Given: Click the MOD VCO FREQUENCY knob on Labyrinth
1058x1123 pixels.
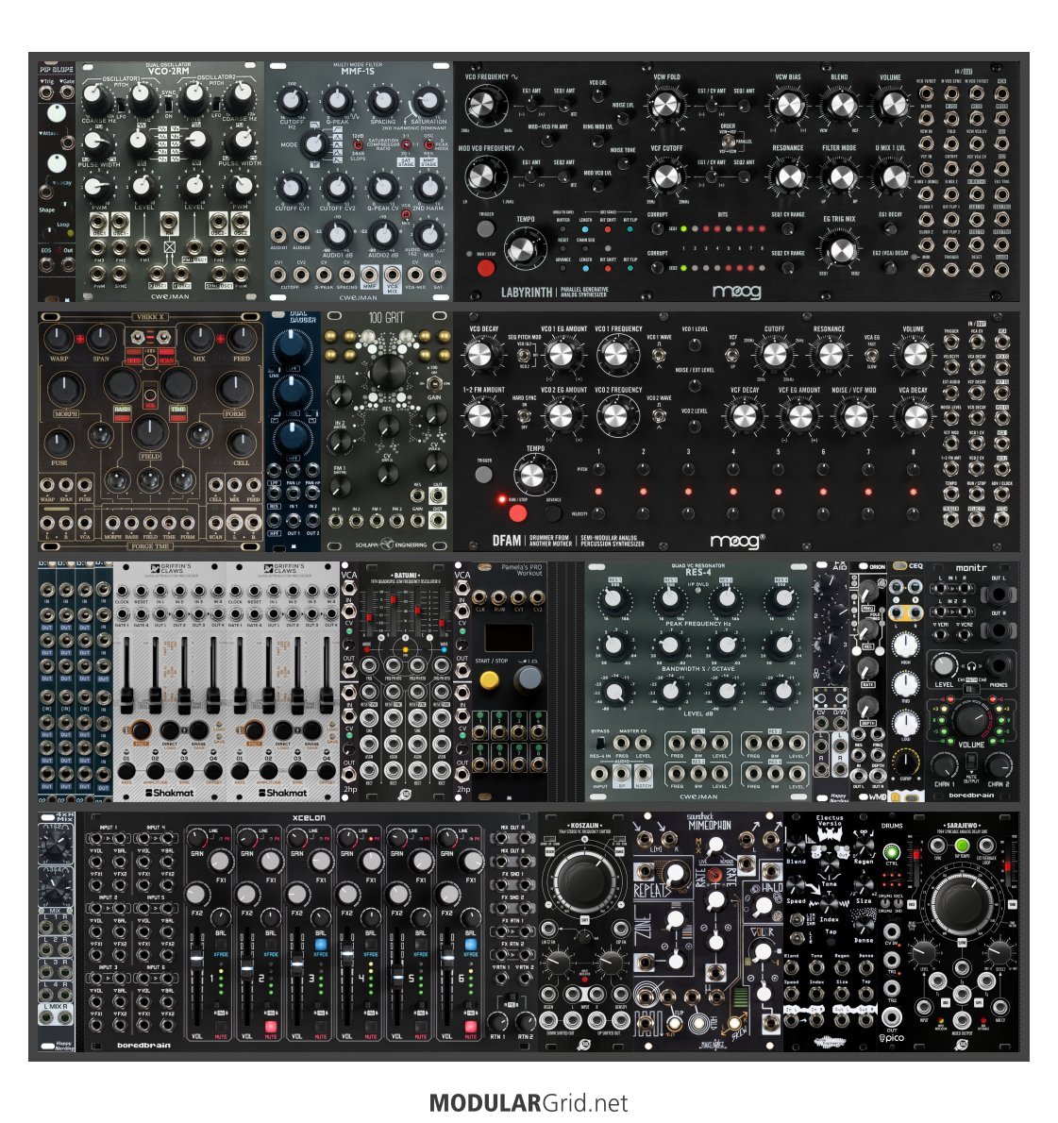Looking at the screenshot, I should (486, 176).
